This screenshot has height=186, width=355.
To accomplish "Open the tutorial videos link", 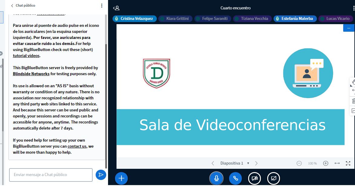I will tap(26, 56).
